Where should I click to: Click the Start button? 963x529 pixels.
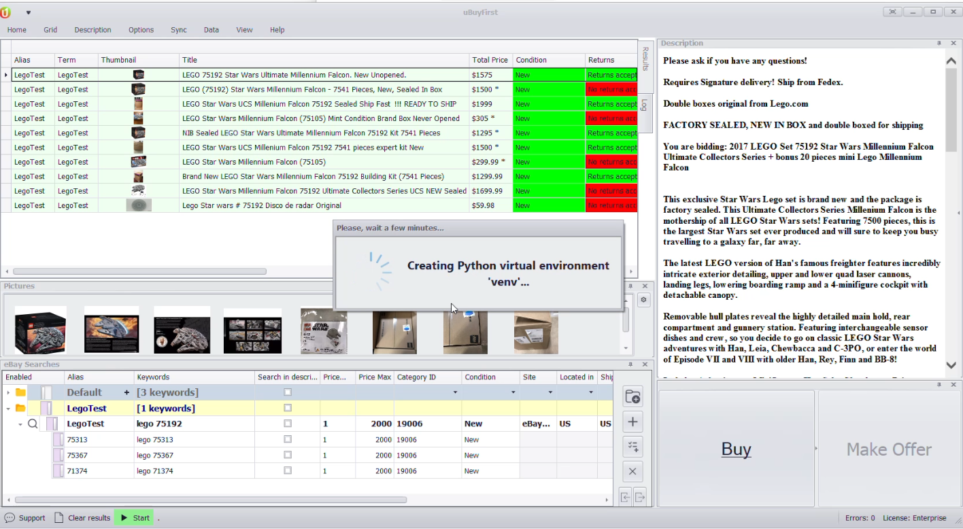pos(134,517)
